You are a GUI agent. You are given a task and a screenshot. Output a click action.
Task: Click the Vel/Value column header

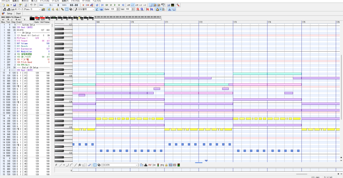[45, 22]
